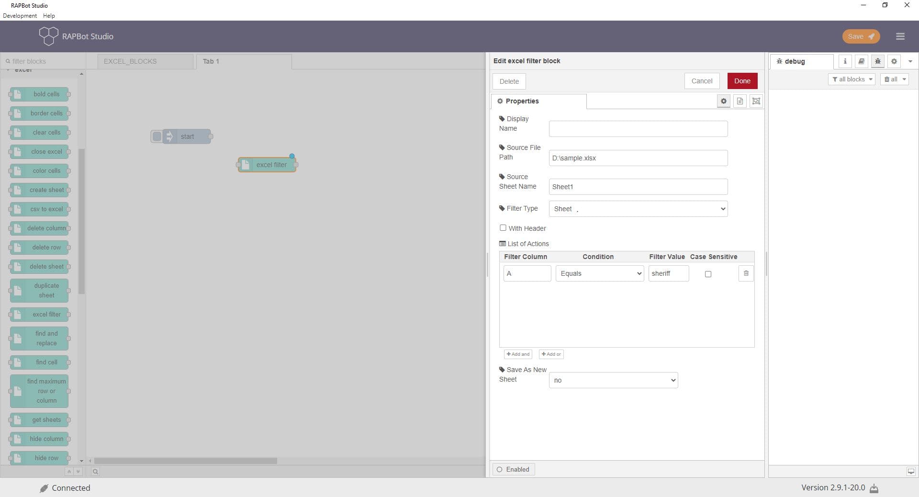Click the Cancel button

(702, 81)
